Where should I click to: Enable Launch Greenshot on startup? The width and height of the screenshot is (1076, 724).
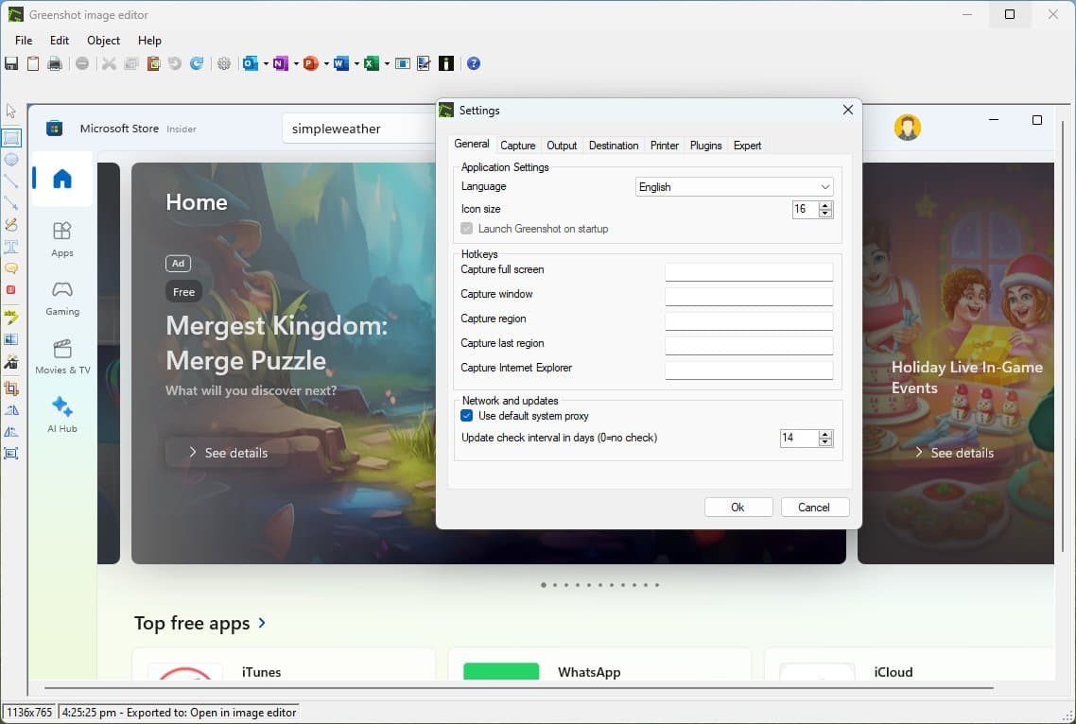(x=466, y=228)
